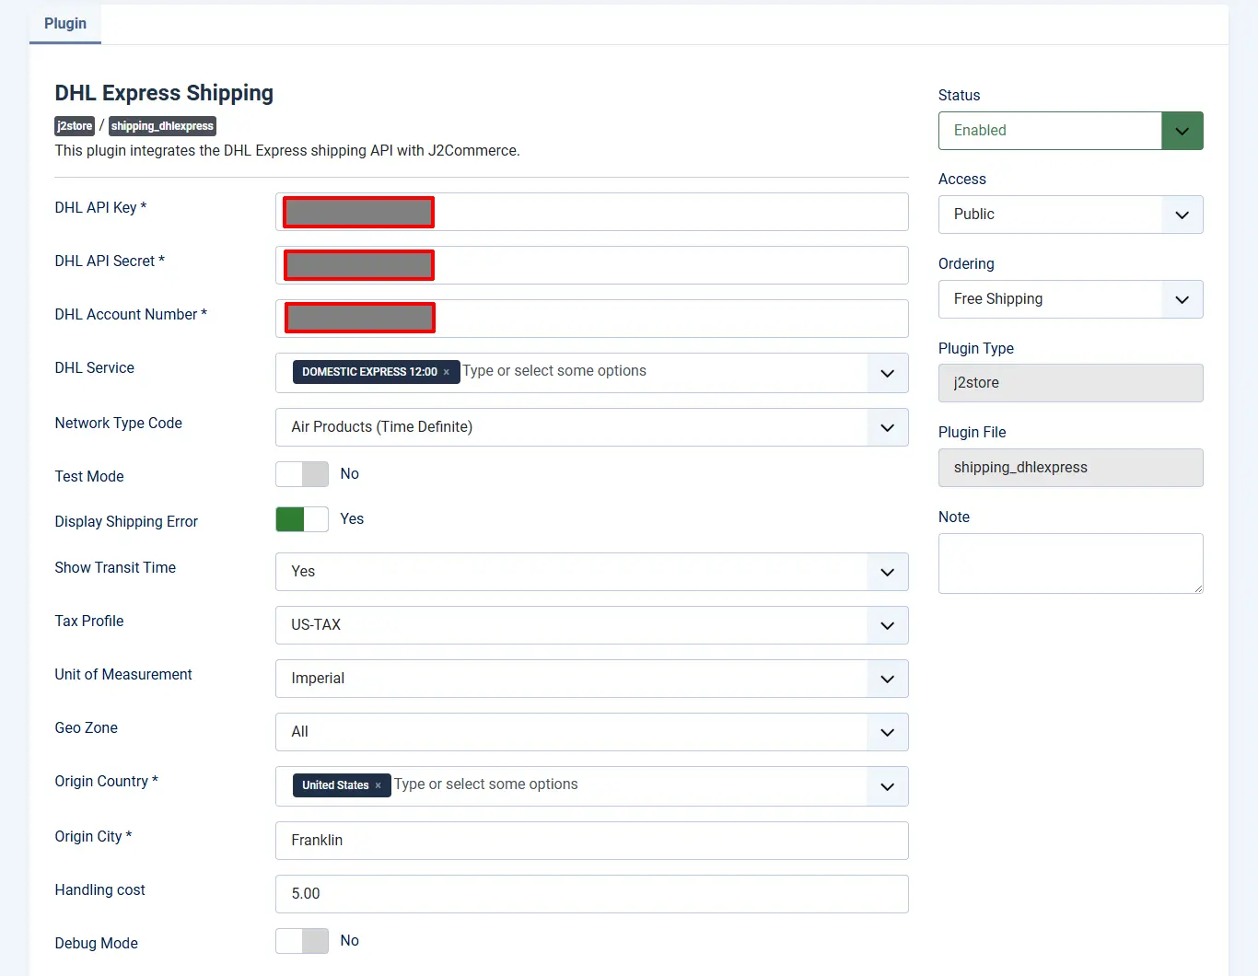
Task: Click the DHL Account Number input field
Action: coord(592,319)
